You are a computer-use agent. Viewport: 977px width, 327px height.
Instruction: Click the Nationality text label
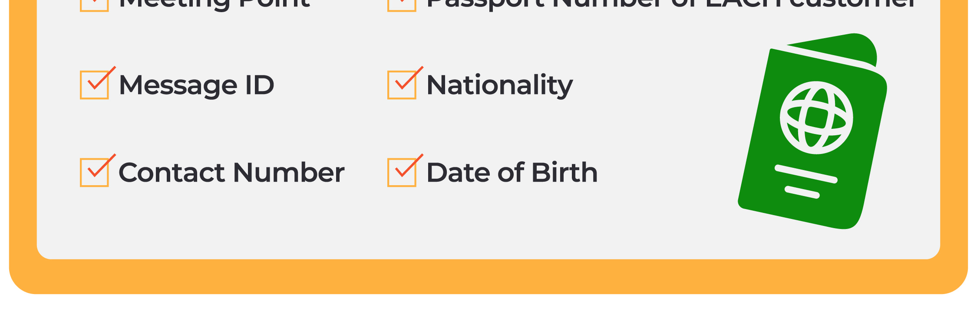(x=499, y=85)
